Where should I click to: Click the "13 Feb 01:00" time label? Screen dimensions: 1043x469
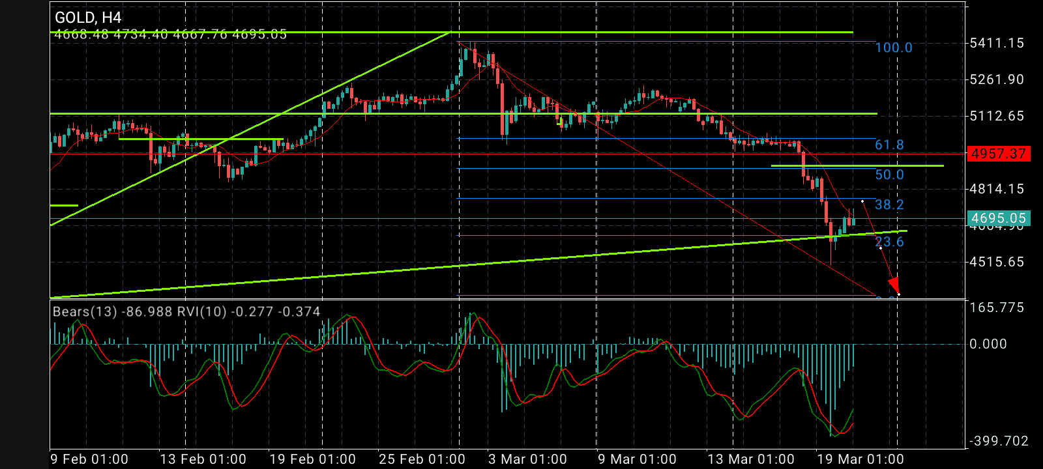[x=203, y=459]
